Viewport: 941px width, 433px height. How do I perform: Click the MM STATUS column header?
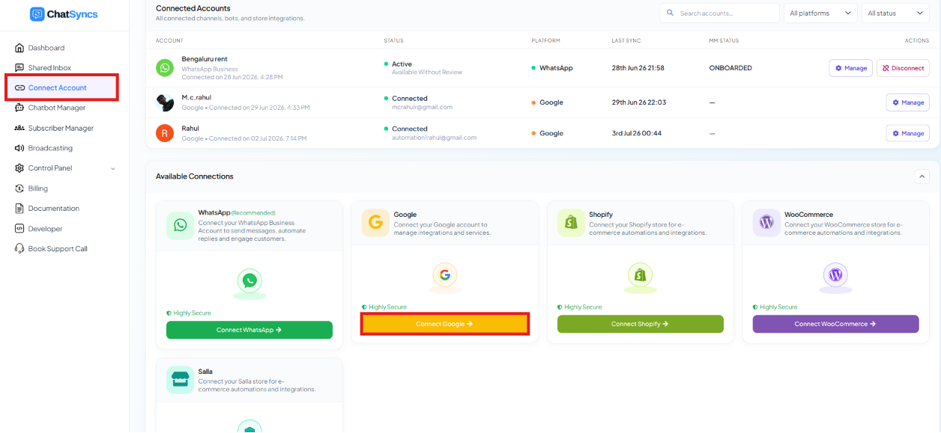724,40
